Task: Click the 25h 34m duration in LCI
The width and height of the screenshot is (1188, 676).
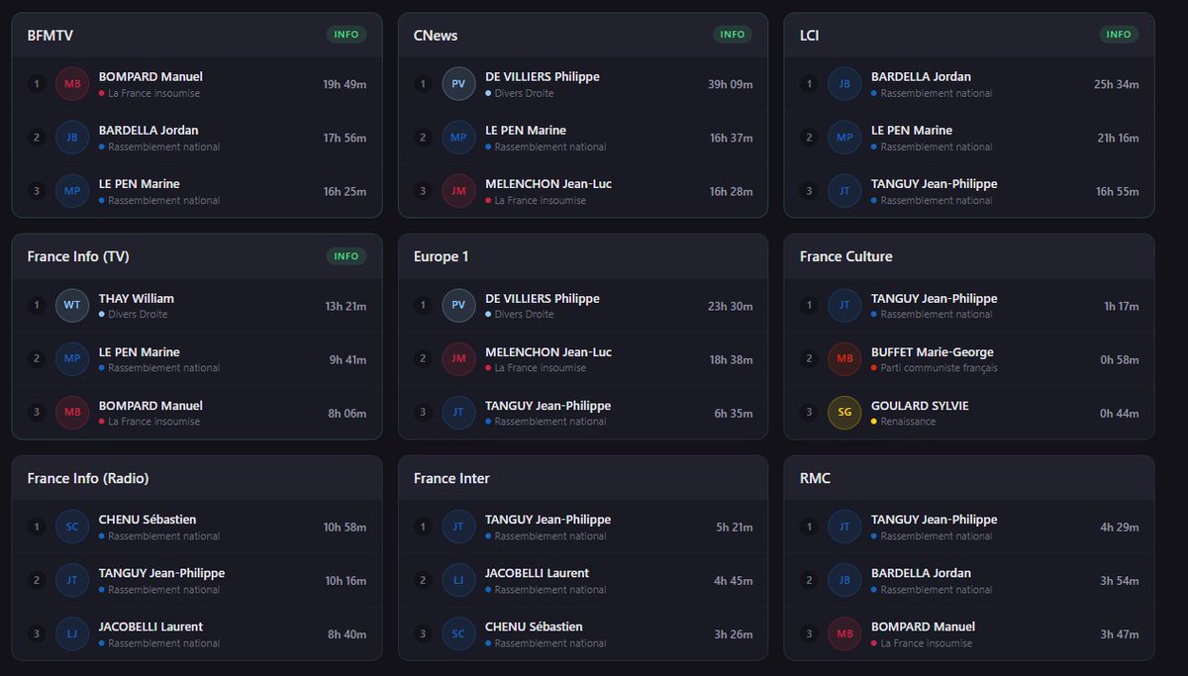Action: pos(1117,84)
